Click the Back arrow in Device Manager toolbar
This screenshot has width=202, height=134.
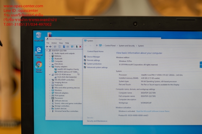coord(47,47)
